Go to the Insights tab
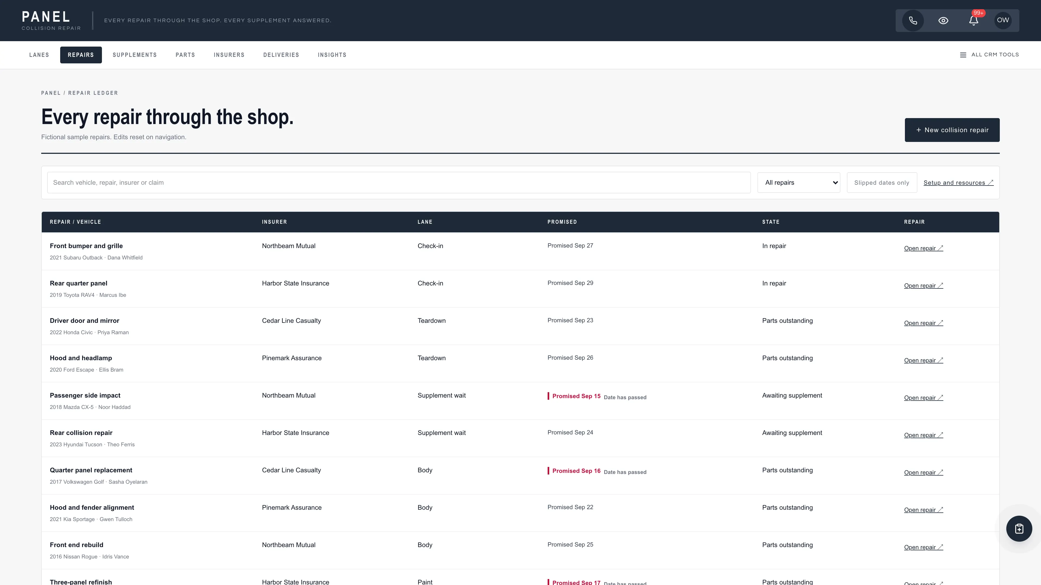1041x585 pixels. (x=332, y=55)
